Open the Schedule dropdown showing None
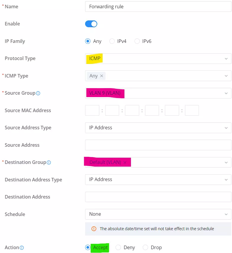The width and height of the screenshot is (232, 253). (x=158, y=214)
